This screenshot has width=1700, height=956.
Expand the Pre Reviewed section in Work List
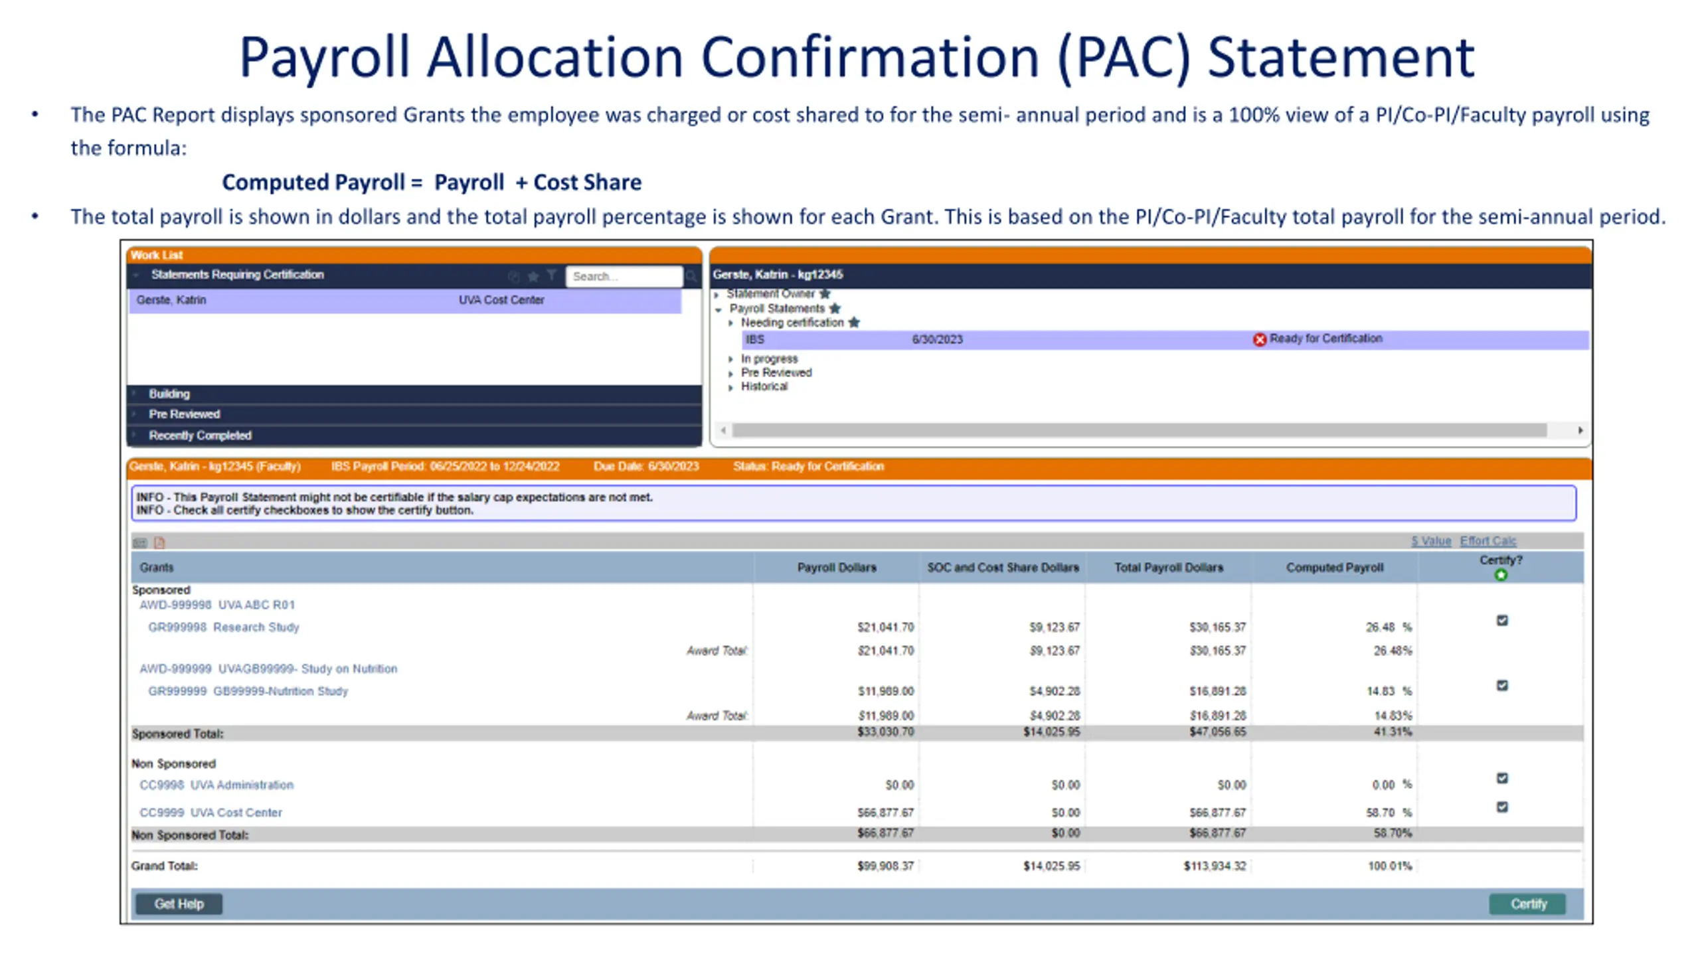(x=135, y=414)
